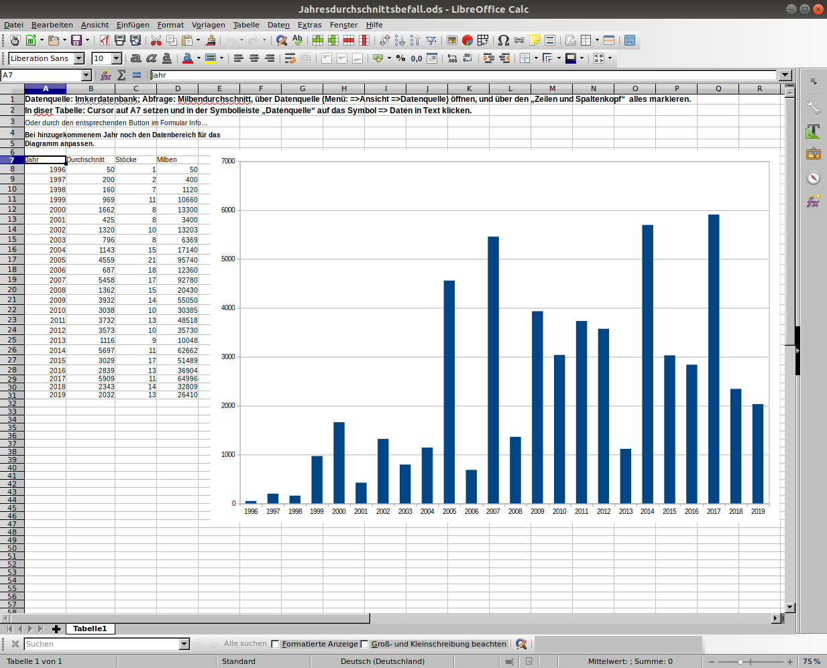Enable Groß- und Kleinschreibung beachten checkbox

coord(365,644)
